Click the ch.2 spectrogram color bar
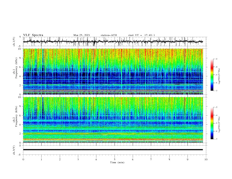Viewport: 232px width, 179px height. tap(212, 123)
